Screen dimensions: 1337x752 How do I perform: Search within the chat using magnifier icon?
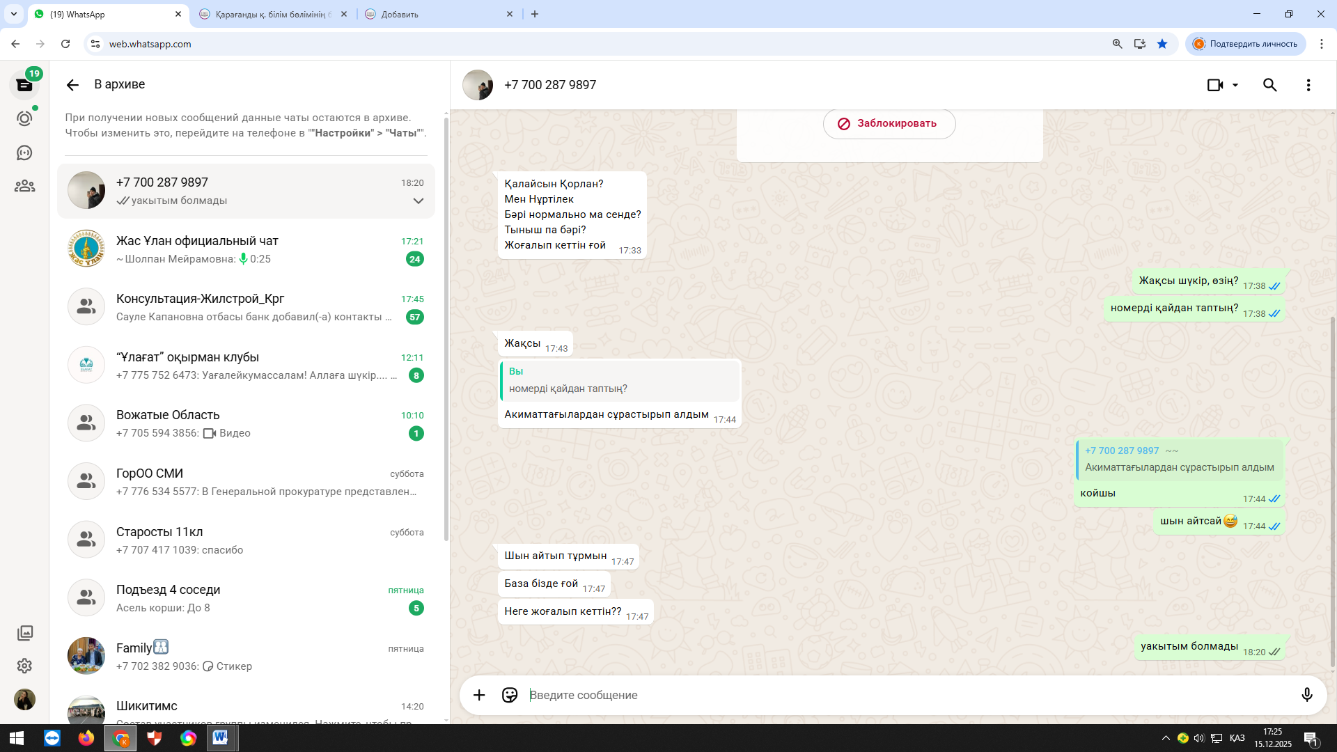click(1269, 85)
